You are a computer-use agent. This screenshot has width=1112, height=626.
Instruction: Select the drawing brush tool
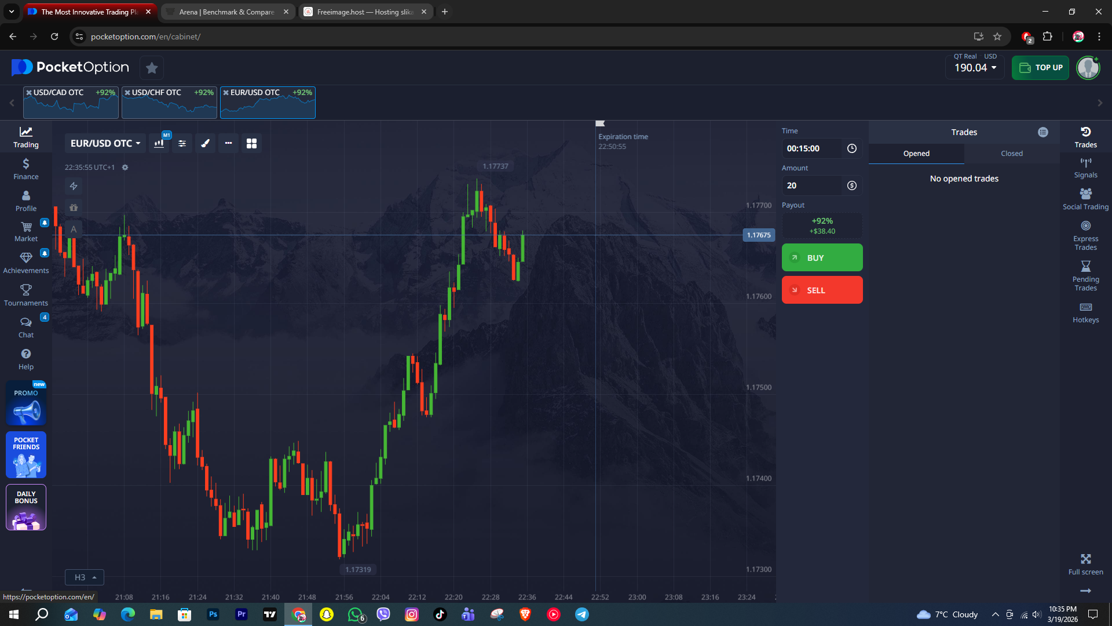[x=205, y=143]
